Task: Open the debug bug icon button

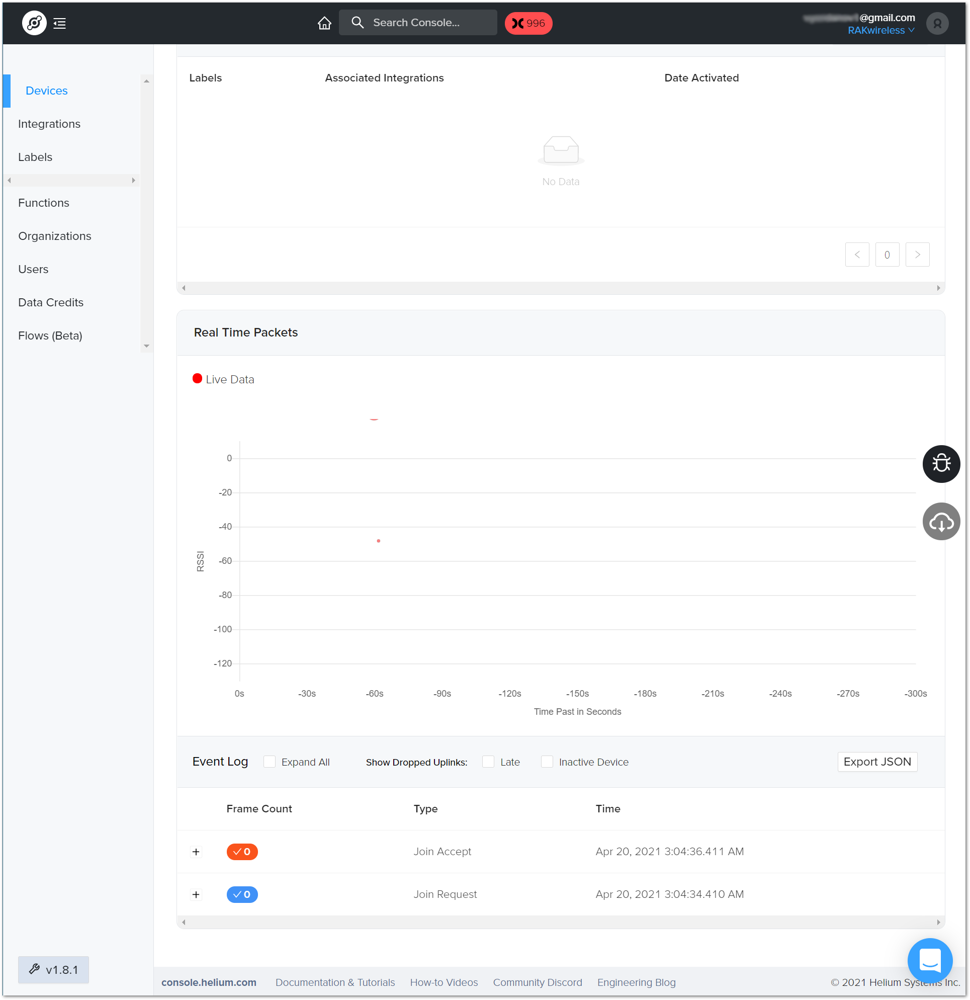Action: (941, 464)
